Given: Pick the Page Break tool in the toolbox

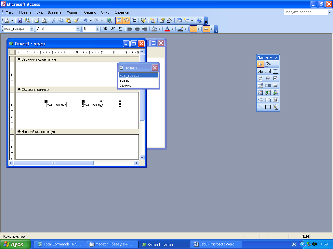Looking at the screenshot, I should [x=260, y=100].
